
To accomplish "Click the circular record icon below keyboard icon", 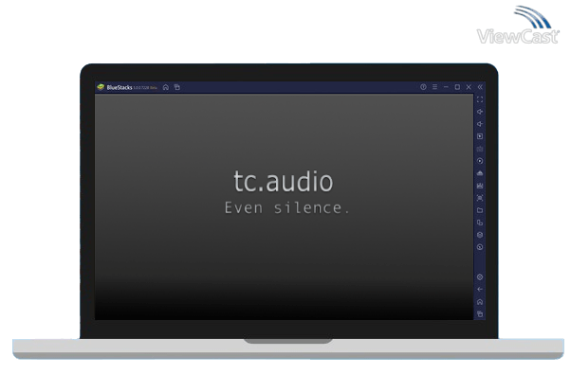I will coord(480,161).
